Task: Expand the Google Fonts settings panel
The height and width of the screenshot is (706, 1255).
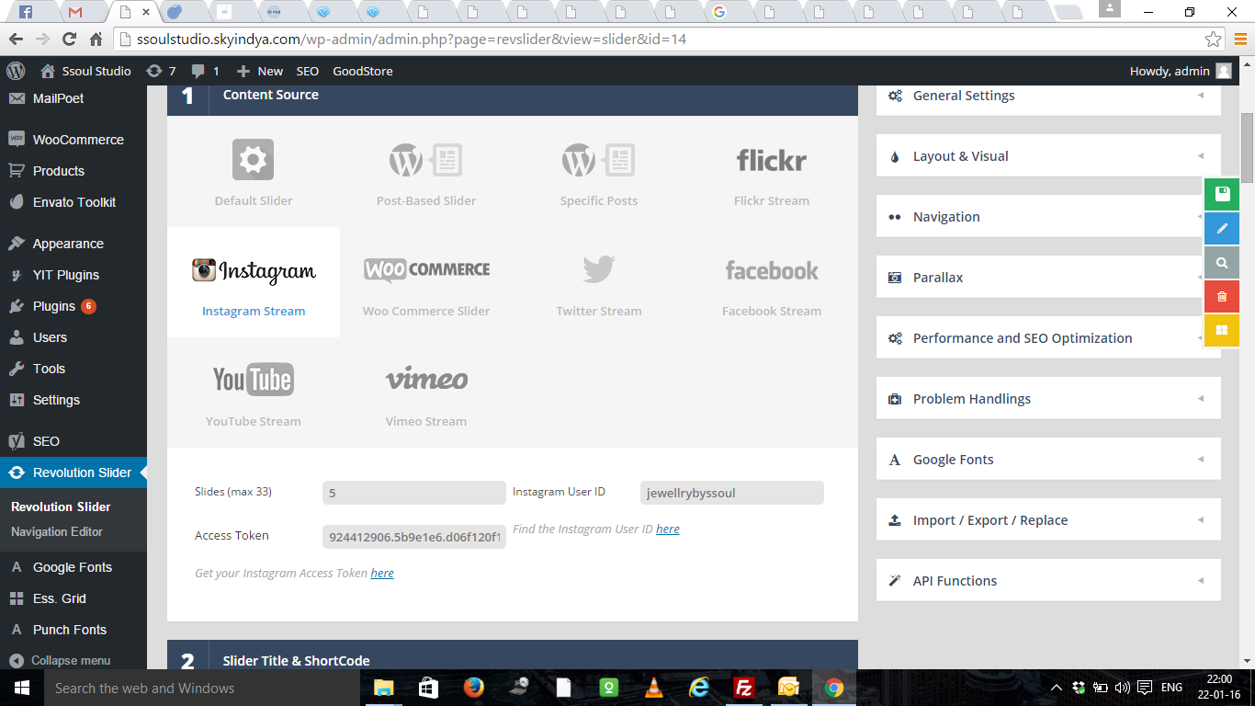Action: [1048, 460]
